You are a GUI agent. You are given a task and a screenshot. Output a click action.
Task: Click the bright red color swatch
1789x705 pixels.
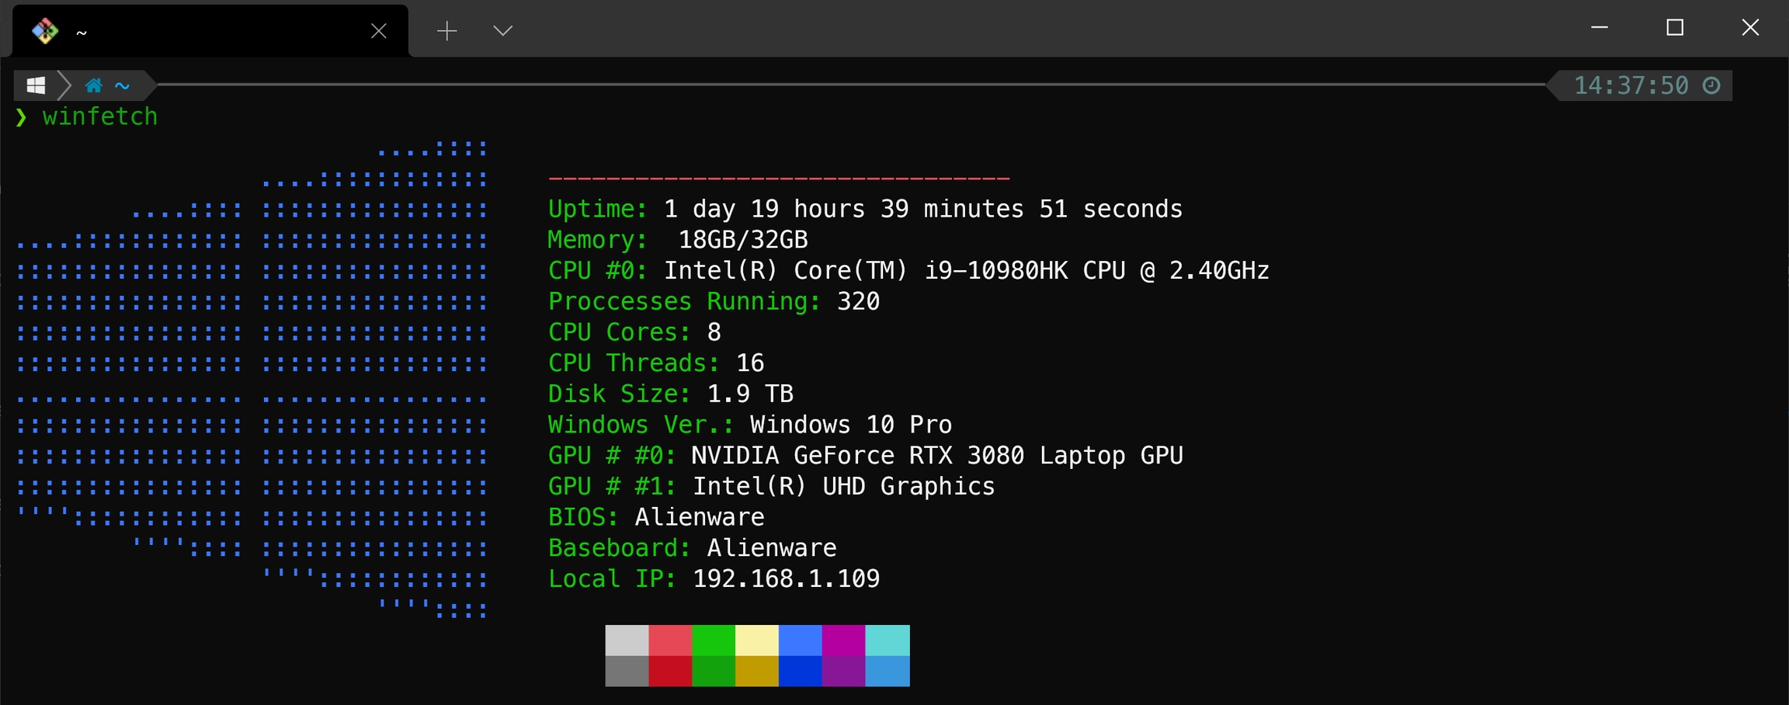pos(670,641)
